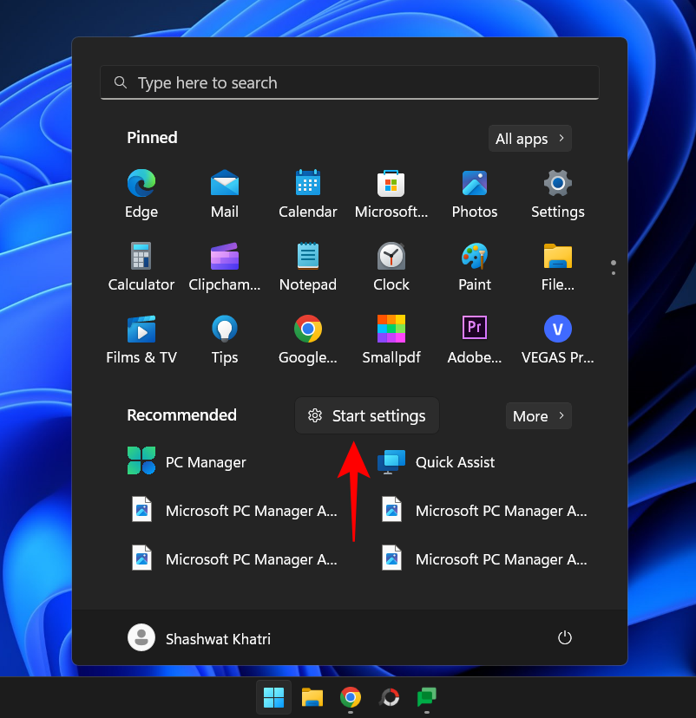Launch VEGAS Pro
Screen dimensions: 696x718
pos(557,338)
